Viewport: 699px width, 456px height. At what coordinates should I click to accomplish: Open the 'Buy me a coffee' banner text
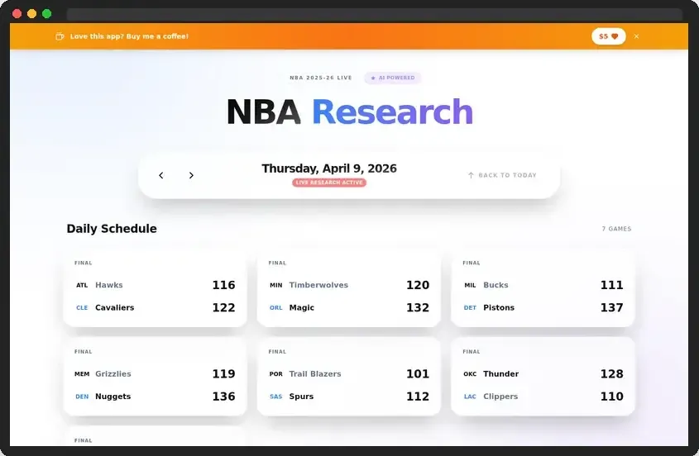129,36
